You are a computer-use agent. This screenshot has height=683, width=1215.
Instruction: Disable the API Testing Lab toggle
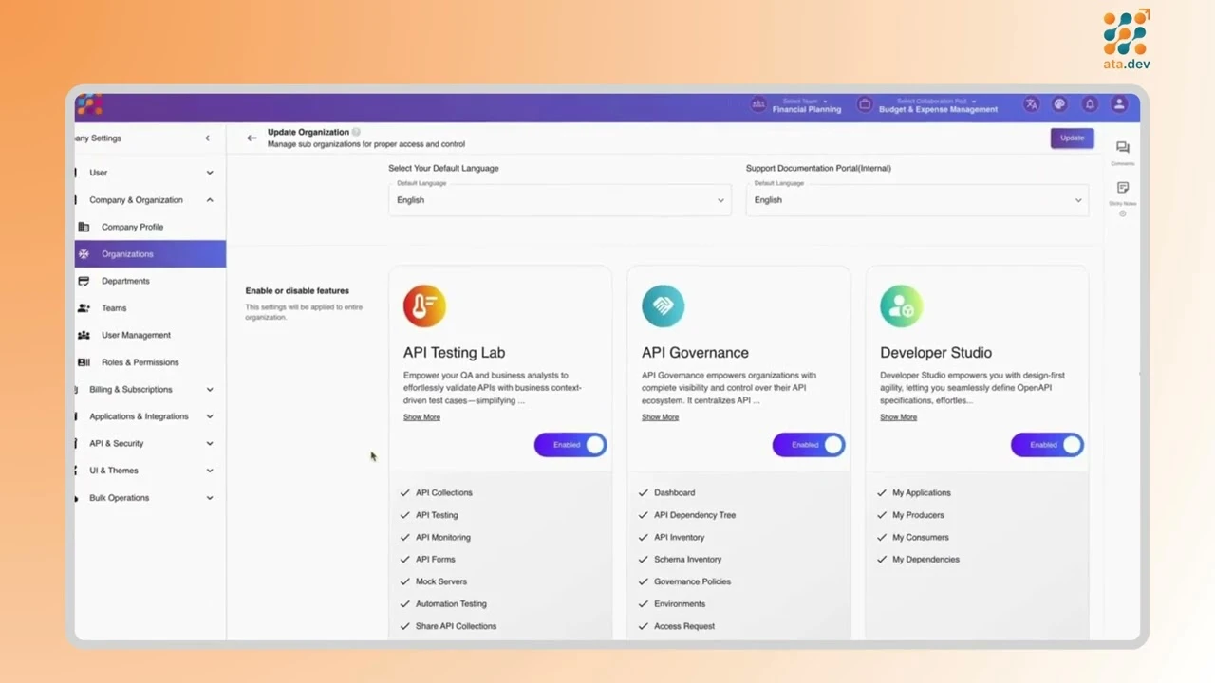point(570,445)
